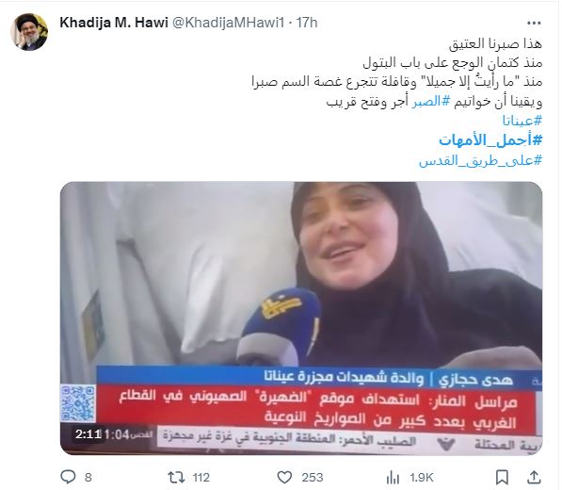
Task: Click the 112 repost count
Action: 201,478
